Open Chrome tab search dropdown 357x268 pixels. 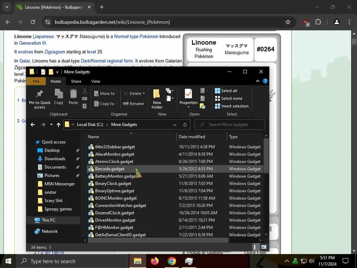click(7, 7)
